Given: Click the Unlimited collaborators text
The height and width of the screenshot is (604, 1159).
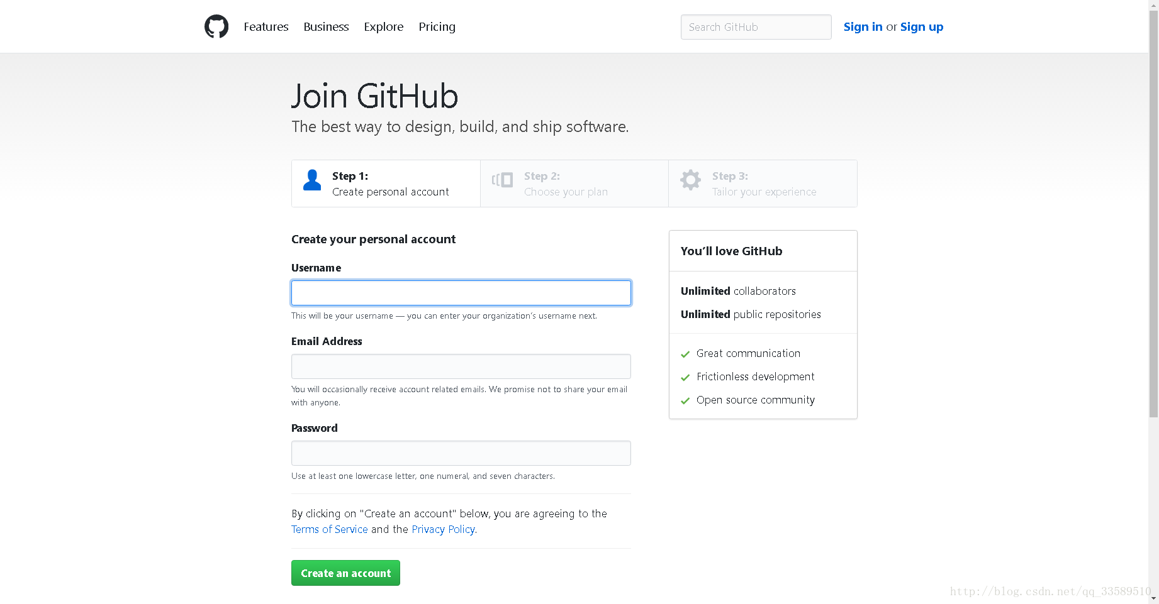Looking at the screenshot, I should click(738, 291).
